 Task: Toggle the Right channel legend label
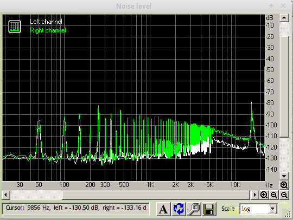(x=48, y=30)
